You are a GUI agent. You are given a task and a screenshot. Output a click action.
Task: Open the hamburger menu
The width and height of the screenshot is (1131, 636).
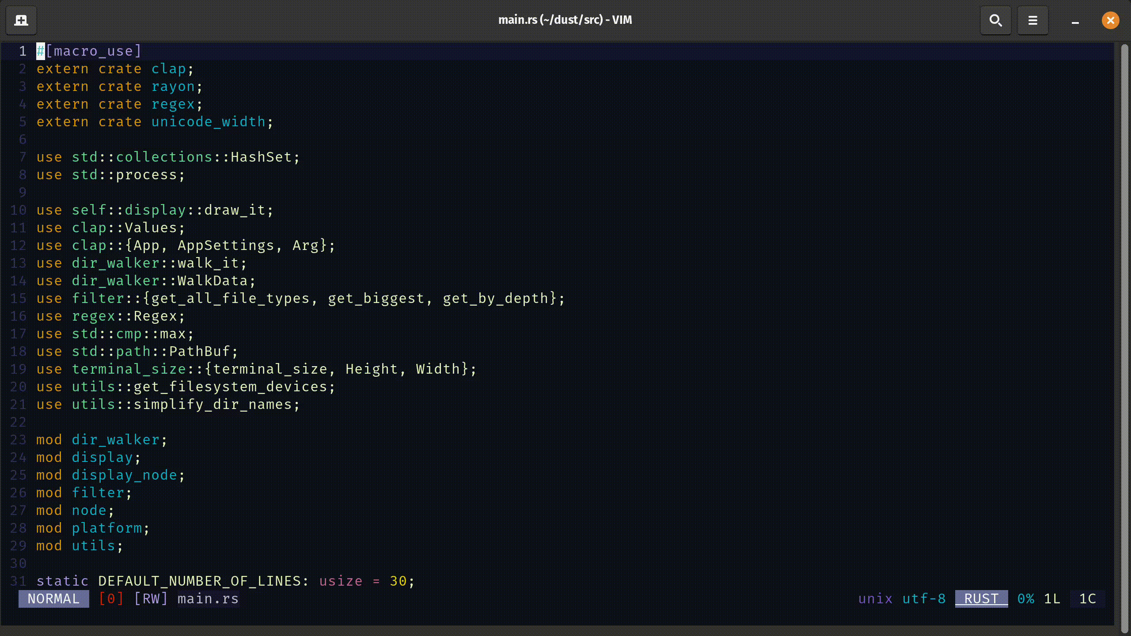(1032, 20)
